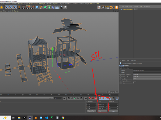Select the Spline Pen tool
Screen dimensions: 161x120
pyautogui.click(x=41, y=7)
